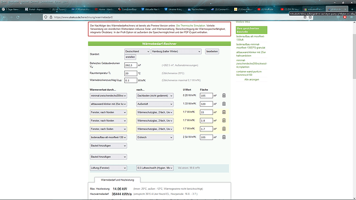The image size is (356, 200).
Task: Open the Hamburg (kalter Winter) location dropdown
Action: 176,52
